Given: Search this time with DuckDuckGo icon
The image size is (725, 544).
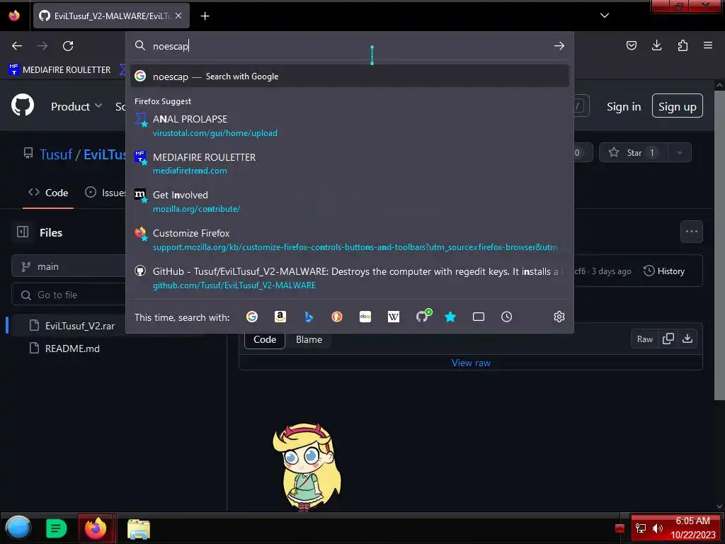Looking at the screenshot, I should pyautogui.click(x=337, y=317).
